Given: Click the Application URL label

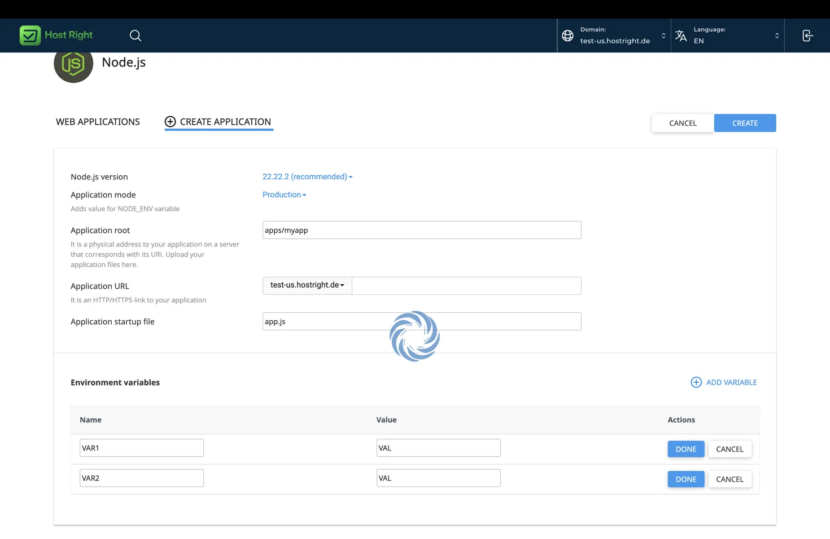Looking at the screenshot, I should click(x=99, y=286).
